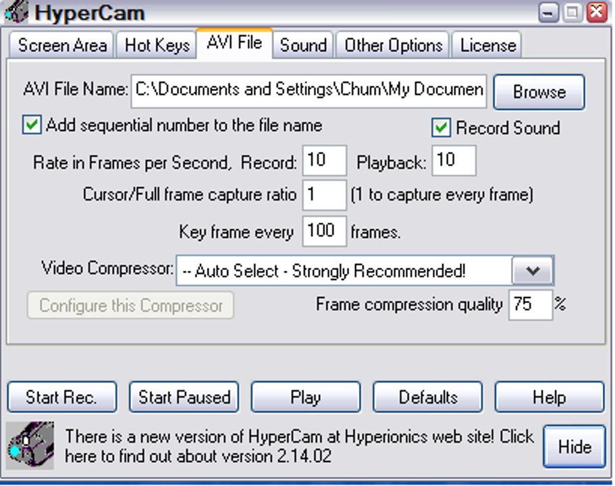Click the "Video Compressor:" label
The image size is (615, 486).
coord(107,269)
